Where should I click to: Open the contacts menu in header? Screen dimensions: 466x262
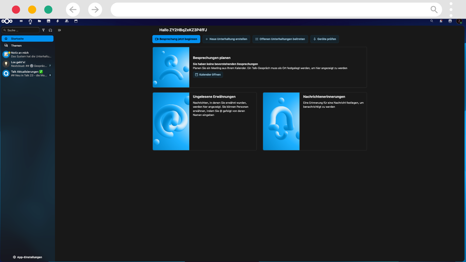coord(450,21)
